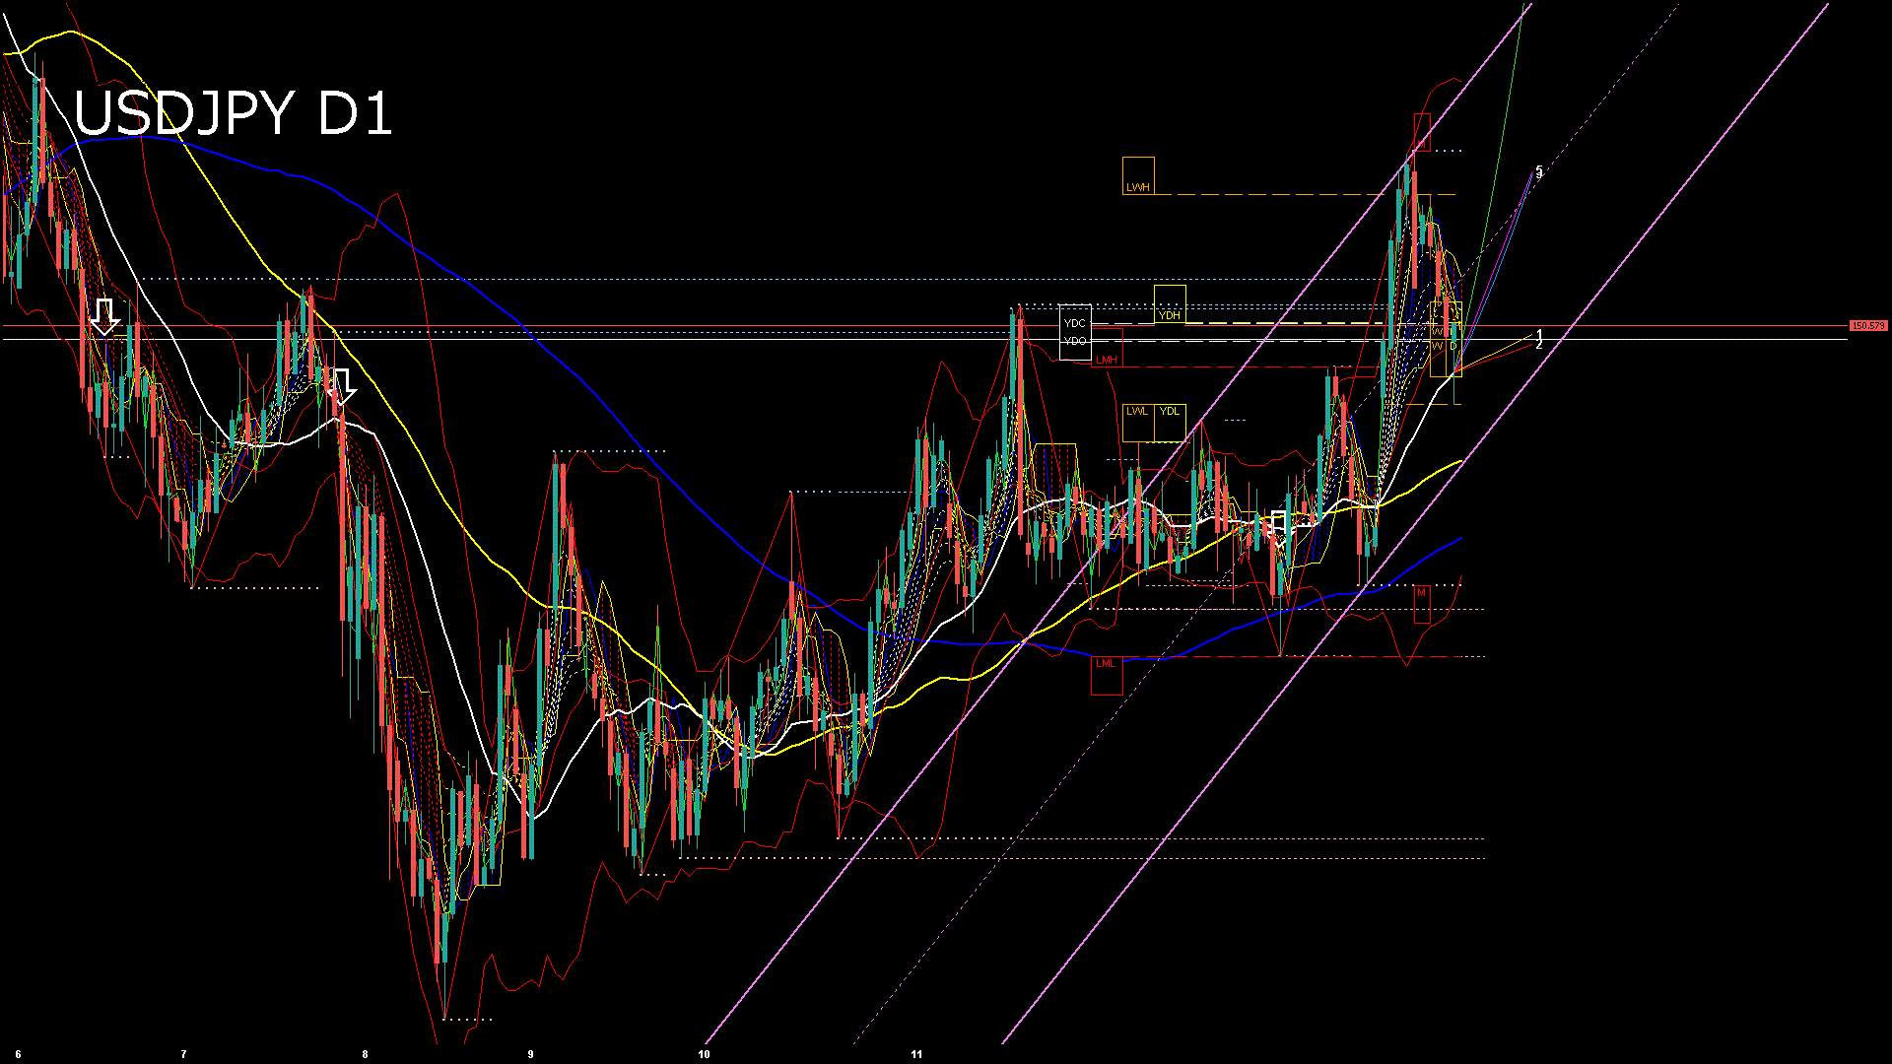Click month 8 on the time axis

(365, 1054)
